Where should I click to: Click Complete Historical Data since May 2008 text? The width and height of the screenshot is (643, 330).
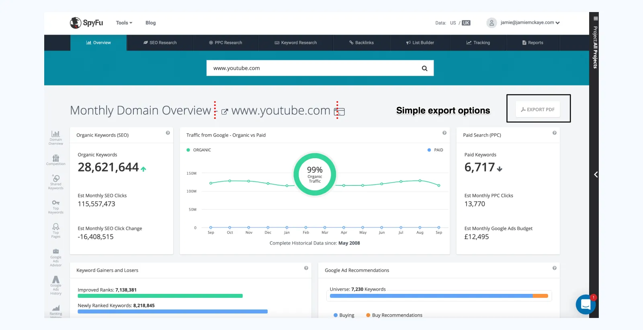[315, 243]
